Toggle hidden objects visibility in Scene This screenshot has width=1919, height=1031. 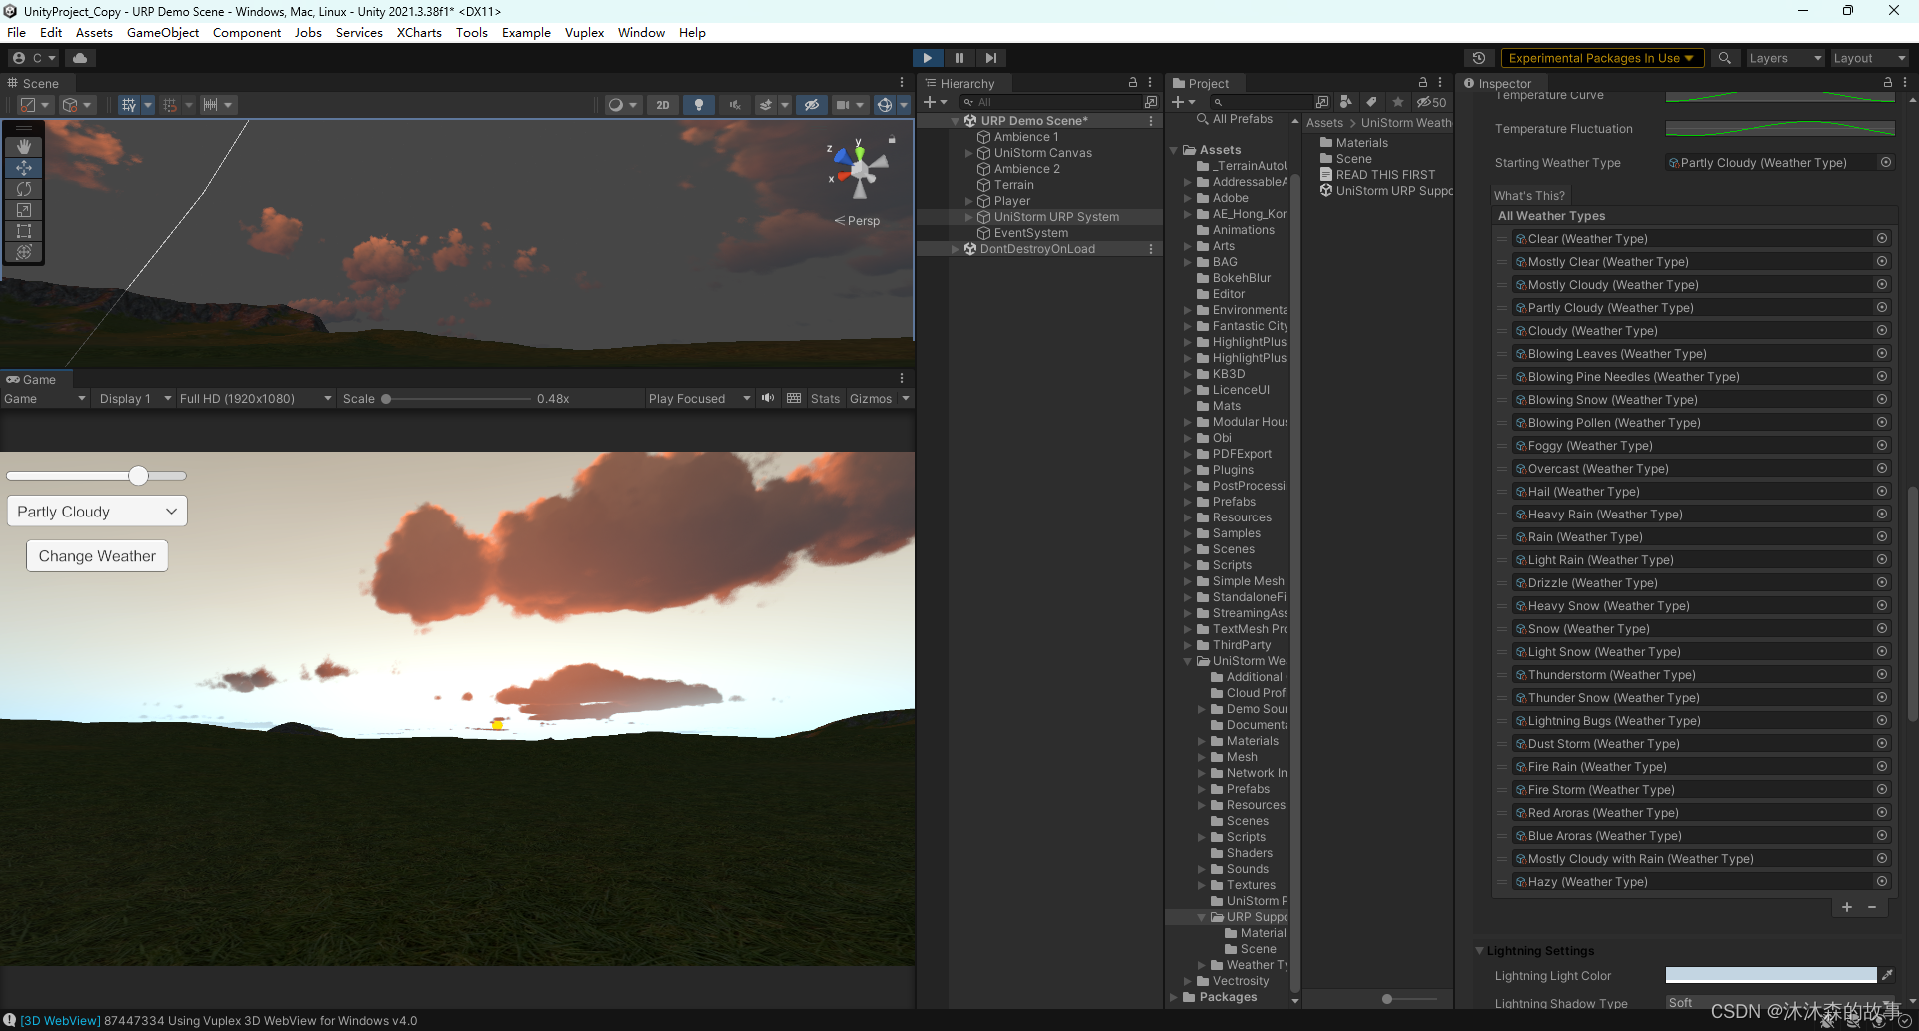tap(812, 105)
